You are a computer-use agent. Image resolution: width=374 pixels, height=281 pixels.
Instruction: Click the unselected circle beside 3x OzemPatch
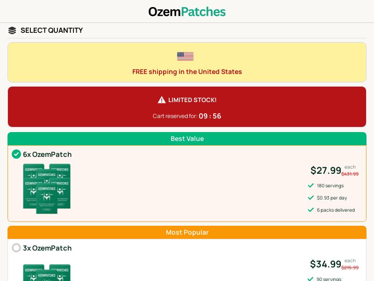click(x=16, y=248)
